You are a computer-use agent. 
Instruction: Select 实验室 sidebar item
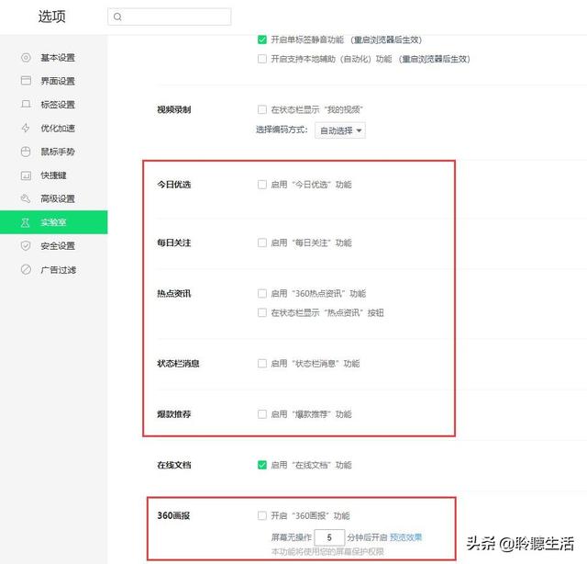click(x=53, y=222)
